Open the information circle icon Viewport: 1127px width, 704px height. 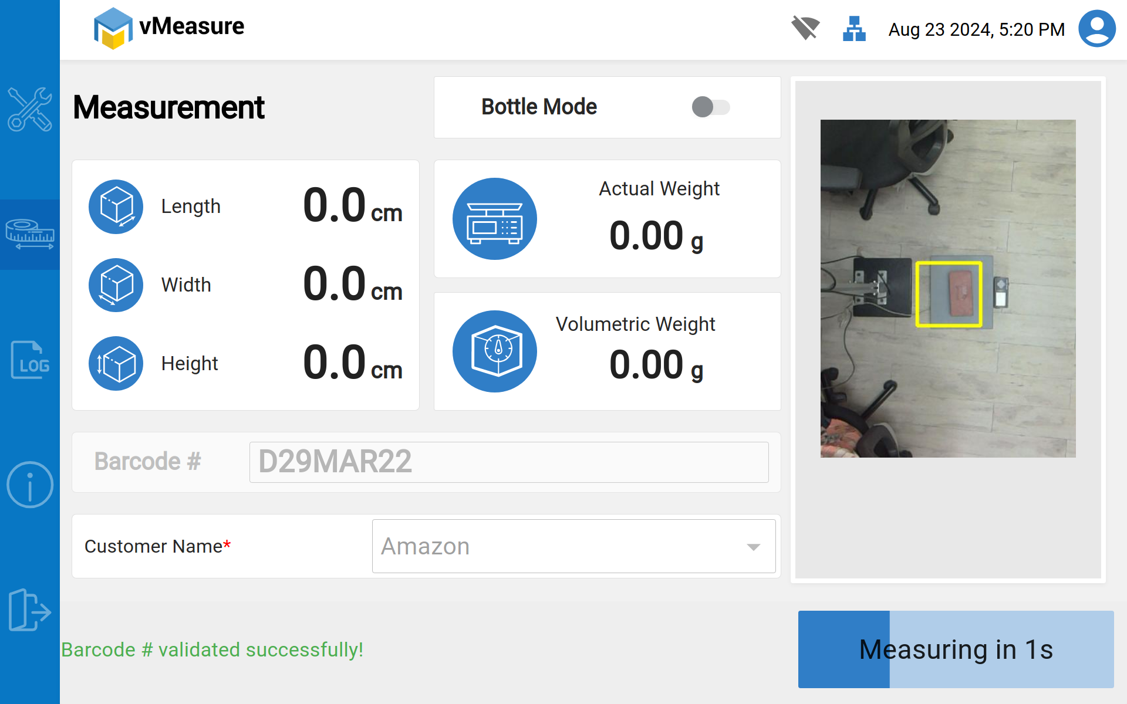pos(29,485)
